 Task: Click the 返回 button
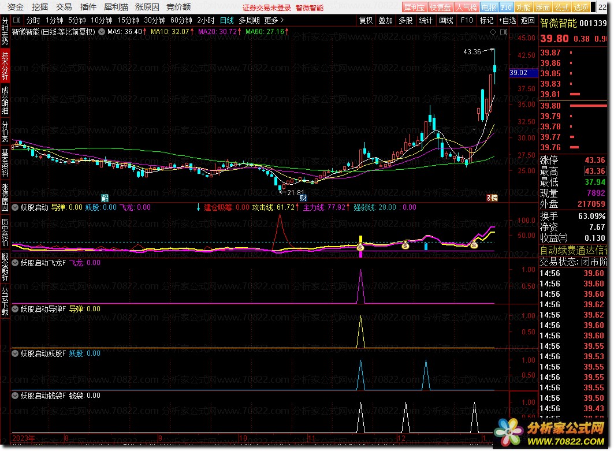[x=527, y=20]
